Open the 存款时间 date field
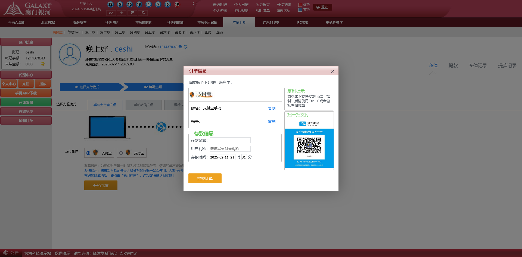The height and width of the screenshot is (257, 522). tap(219, 157)
